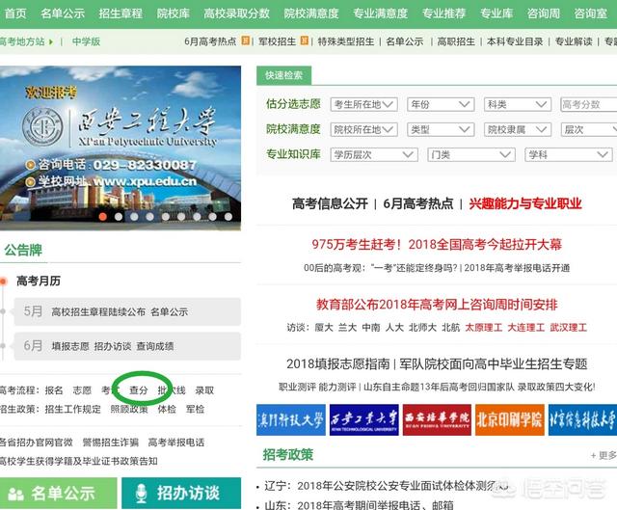Open the red 兴趣能力与专业职业 link

pos(524,203)
